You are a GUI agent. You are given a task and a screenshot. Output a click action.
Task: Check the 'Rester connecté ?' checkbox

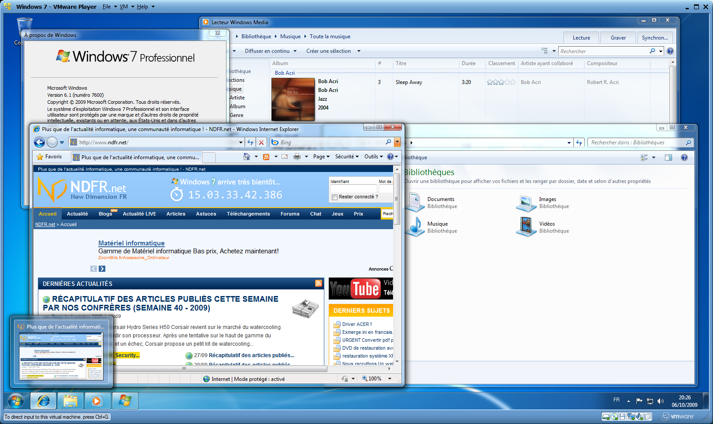(334, 197)
